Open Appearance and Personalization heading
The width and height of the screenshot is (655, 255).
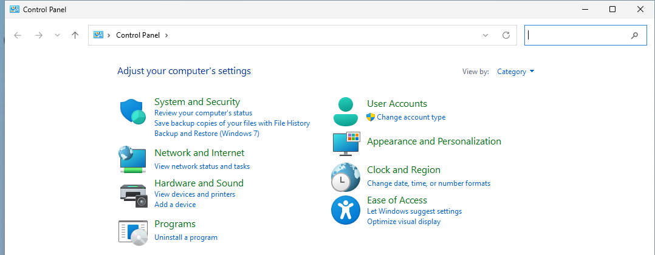coord(434,141)
